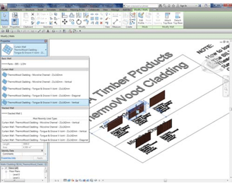
Task: Select Microline Channel 21x142mm Vertical curtain wall type
Action: click(x=45, y=82)
